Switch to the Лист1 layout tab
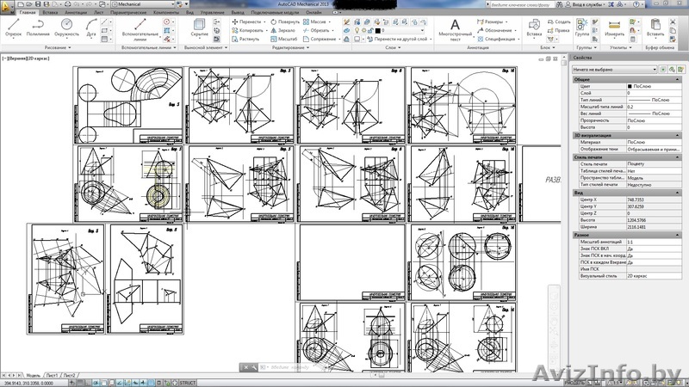The width and height of the screenshot is (689, 387). pos(53,376)
